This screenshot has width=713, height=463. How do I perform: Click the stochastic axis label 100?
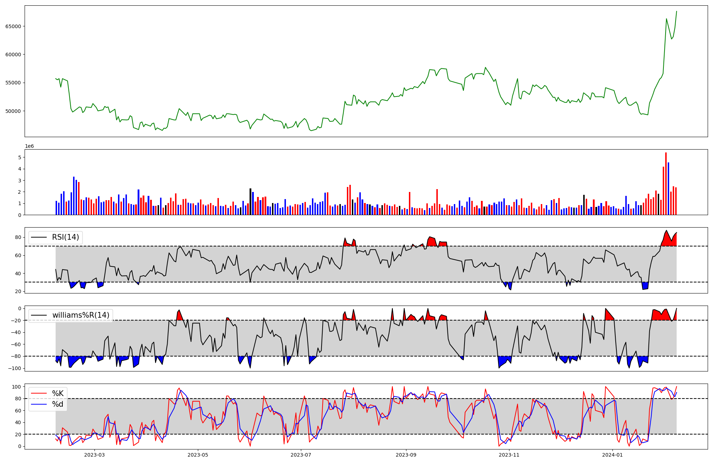(x=16, y=387)
